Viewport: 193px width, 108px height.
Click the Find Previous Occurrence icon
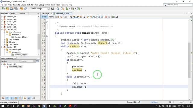click(x=74, y=17)
